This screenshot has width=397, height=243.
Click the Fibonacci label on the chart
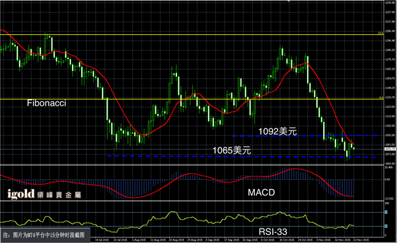click(46, 103)
